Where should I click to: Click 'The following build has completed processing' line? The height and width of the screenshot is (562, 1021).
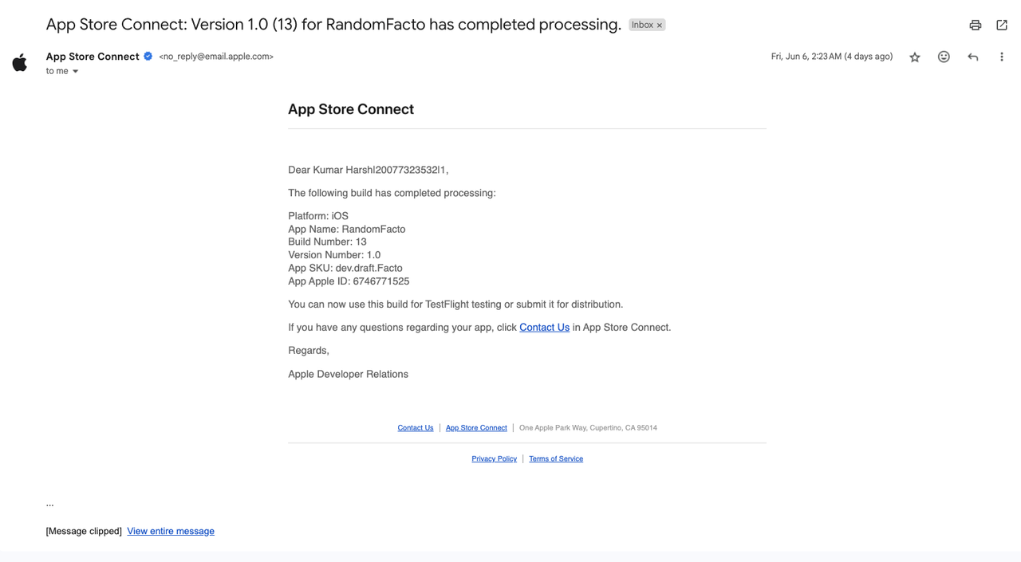[x=392, y=193]
